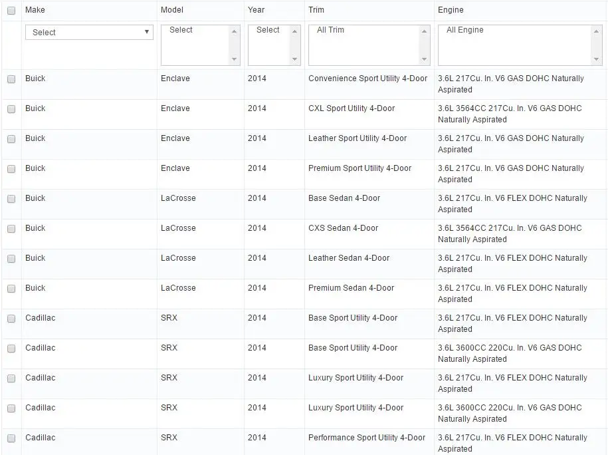Click 'Performance Sport Utility 4-Door' trim cell
Image resolution: width=608 pixels, height=455 pixels.
coord(367,438)
